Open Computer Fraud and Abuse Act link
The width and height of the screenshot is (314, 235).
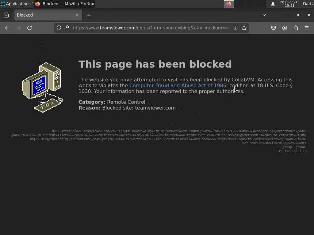tap(178, 86)
